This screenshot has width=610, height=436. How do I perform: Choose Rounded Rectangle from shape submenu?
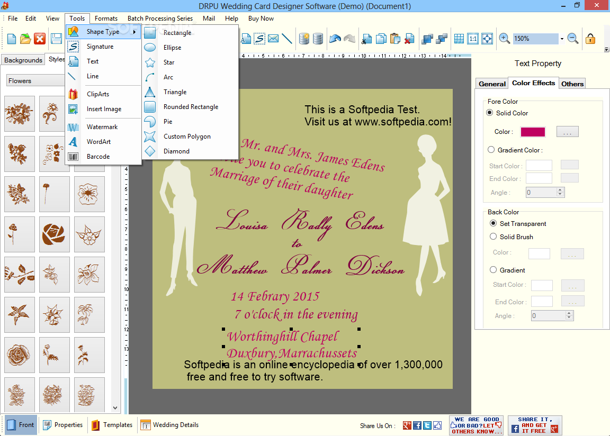[191, 107]
